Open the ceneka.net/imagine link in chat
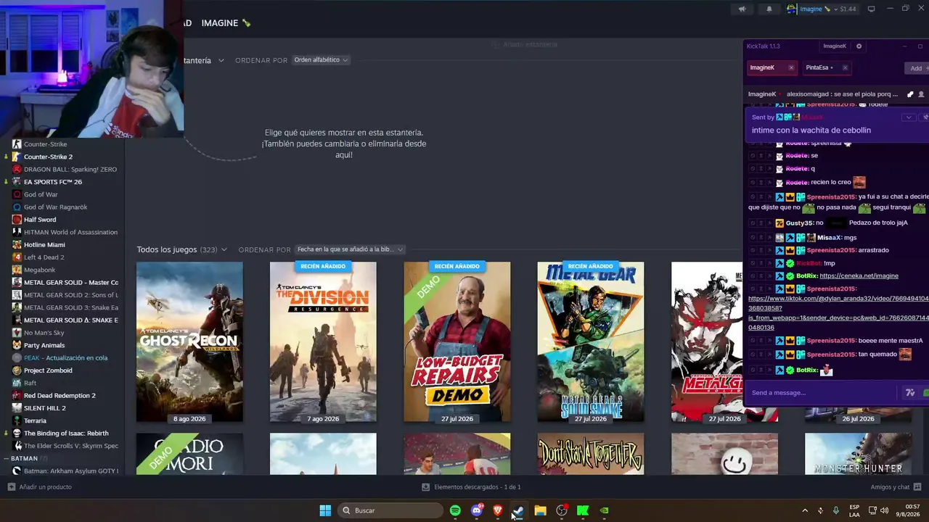The width and height of the screenshot is (929, 522). pos(859,275)
